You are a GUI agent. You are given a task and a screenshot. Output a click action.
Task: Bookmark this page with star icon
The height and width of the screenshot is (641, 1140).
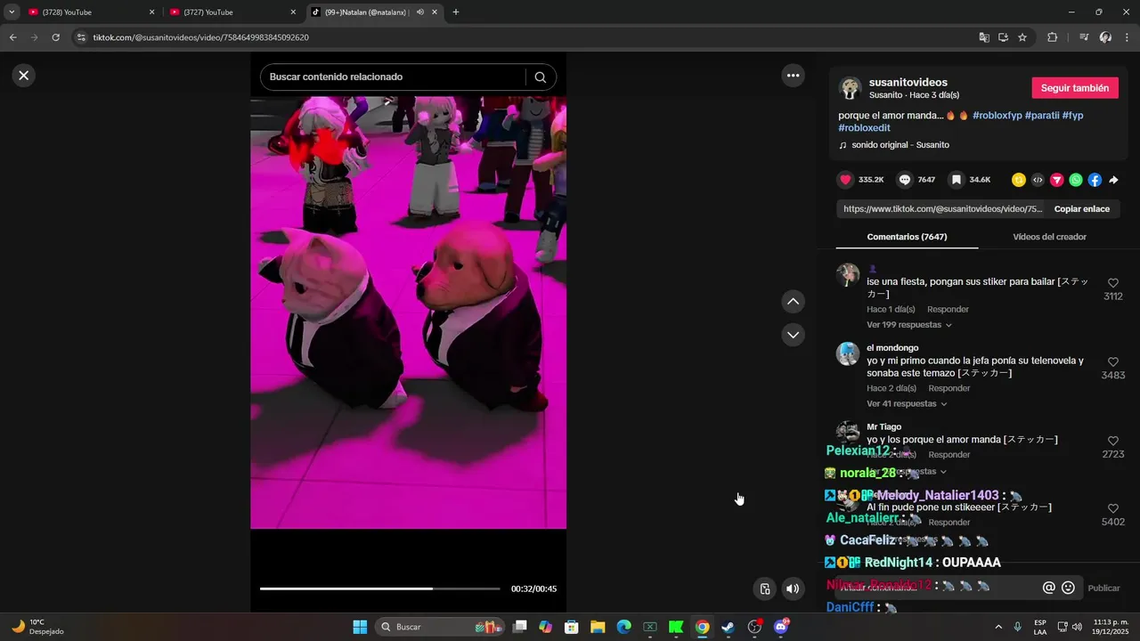(x=1022, y=37)
